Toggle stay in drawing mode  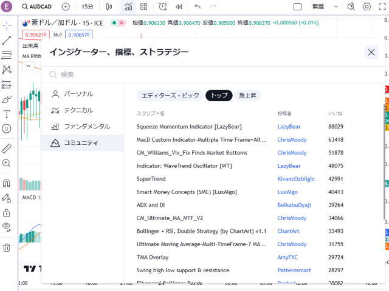pos(7,198)
